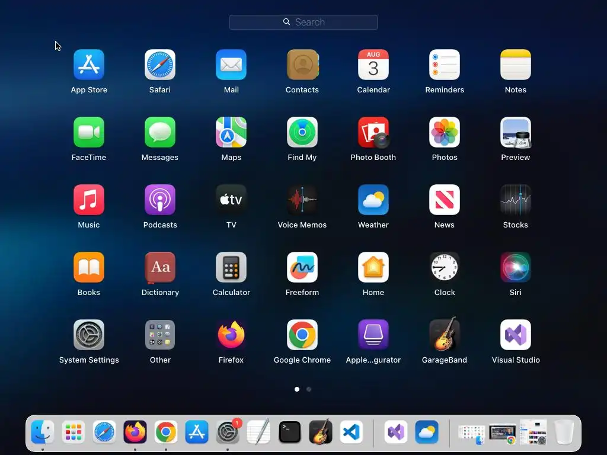Launch Firefox from the Launchpad grid
607x455 pixels.
(231, 335)
